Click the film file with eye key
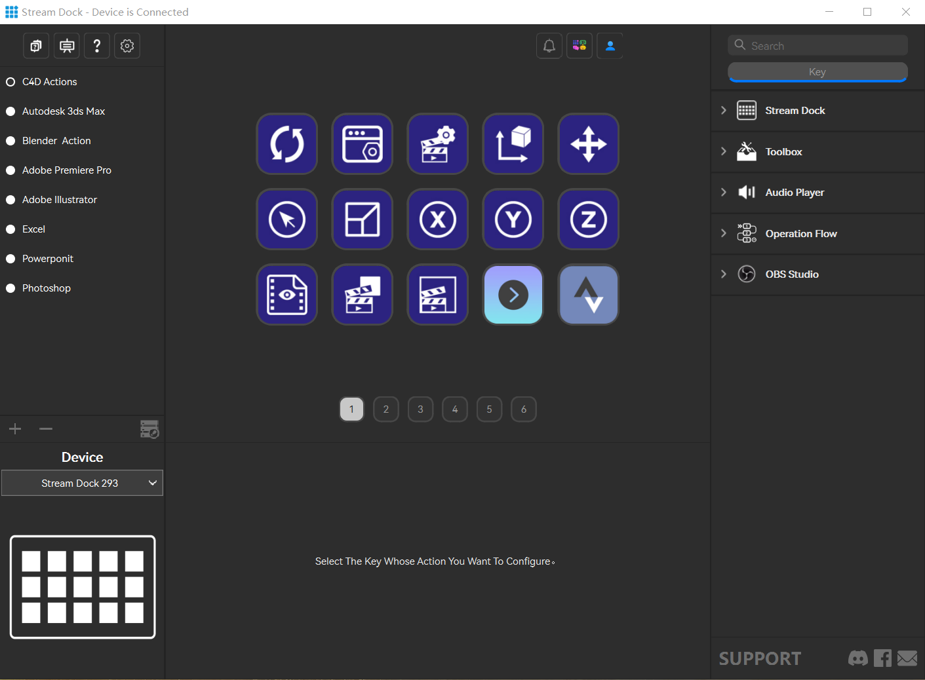Screen dimensions: 925x680 click(287, 295)
